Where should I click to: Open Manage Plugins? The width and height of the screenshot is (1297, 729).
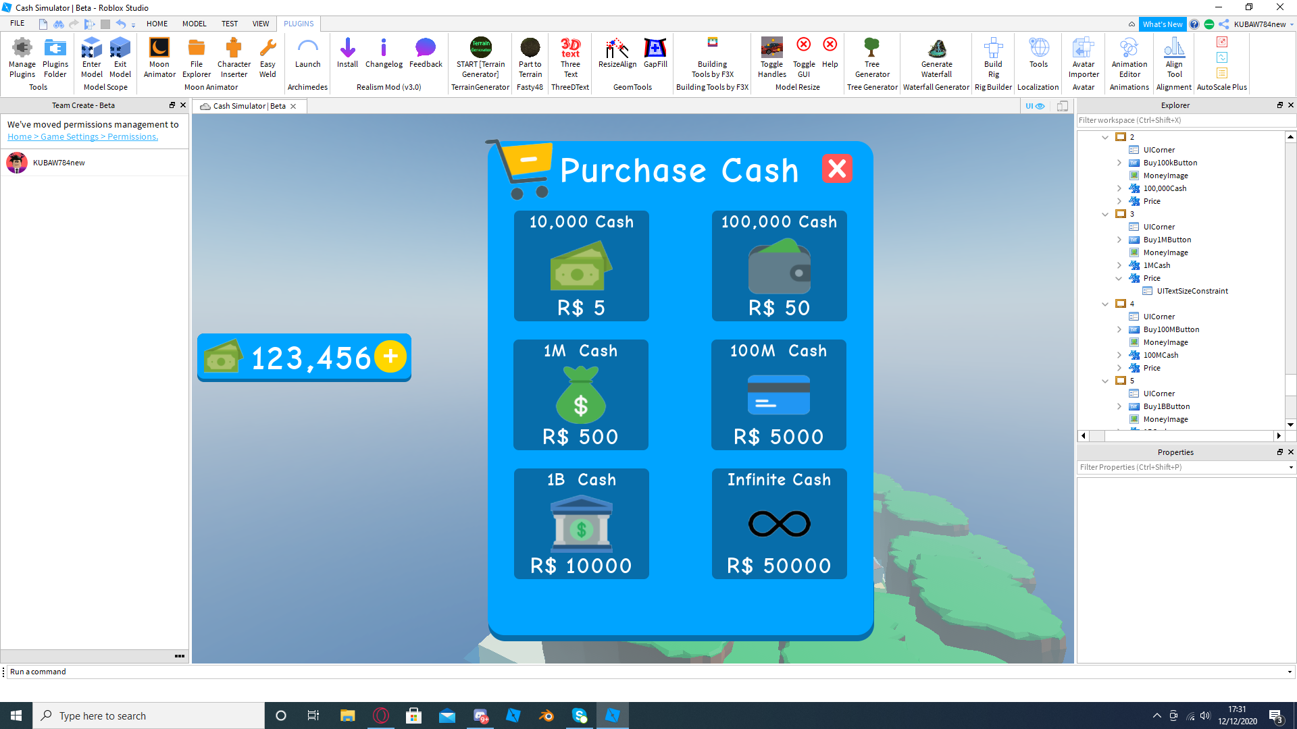[x=22, y=58]
